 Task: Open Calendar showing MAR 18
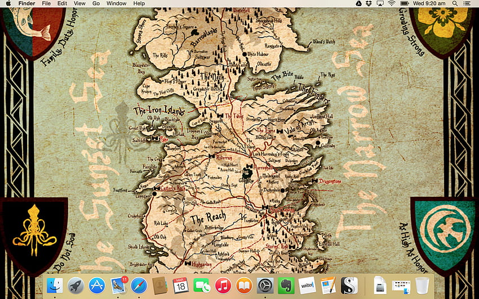181,286
